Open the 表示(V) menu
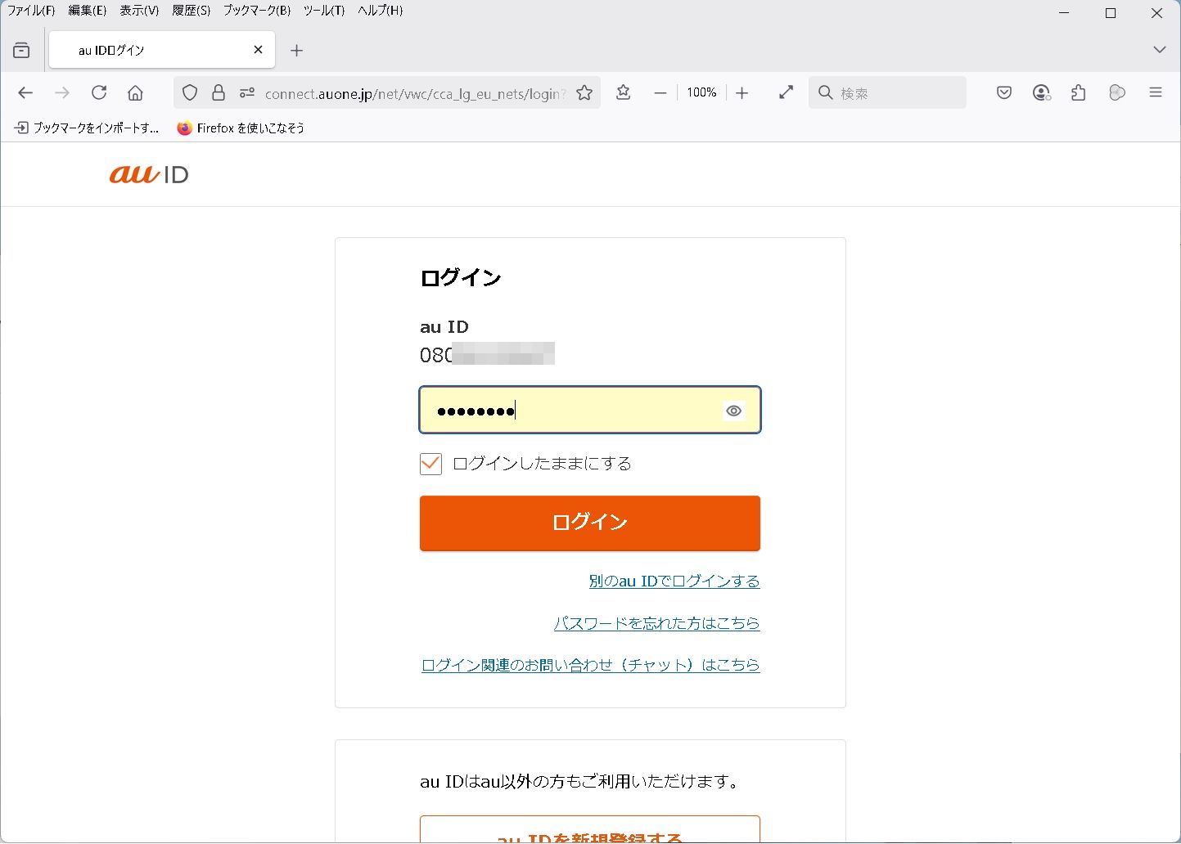The image size is (1181, 844). pos(139,11)
